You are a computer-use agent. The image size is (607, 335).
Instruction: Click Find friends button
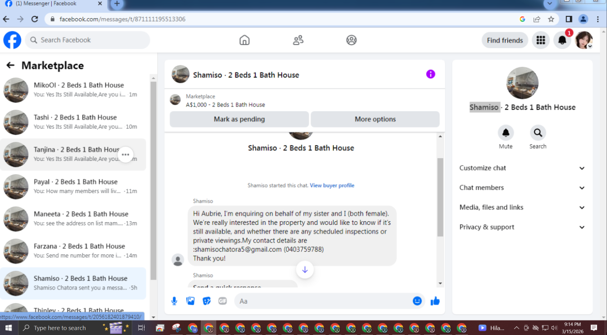[x=505, y=40]
